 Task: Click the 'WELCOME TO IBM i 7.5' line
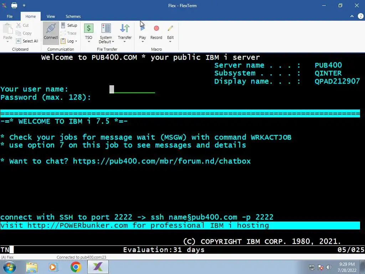(x=64, y=121)
